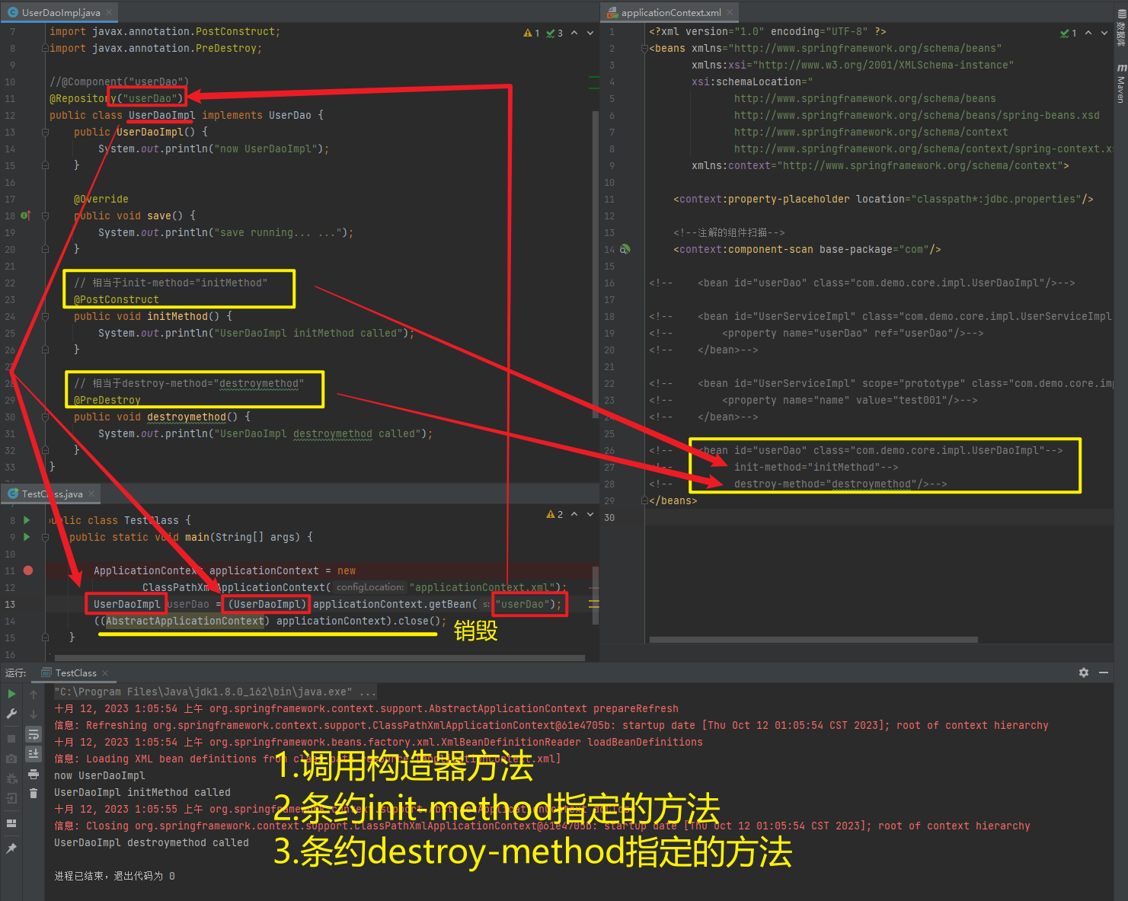Open the Database side panel

tap(1121, 27)
